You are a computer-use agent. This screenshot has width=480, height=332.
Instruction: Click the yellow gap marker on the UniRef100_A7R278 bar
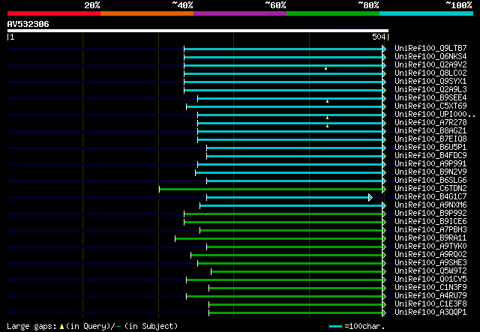(327, 126)
